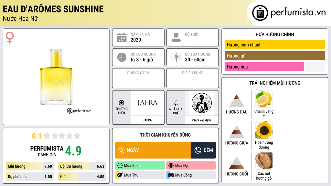Viewport: 331px width, 186px height.
Task: Click the moon icon in Đêm bar
Action: point(198,150)
